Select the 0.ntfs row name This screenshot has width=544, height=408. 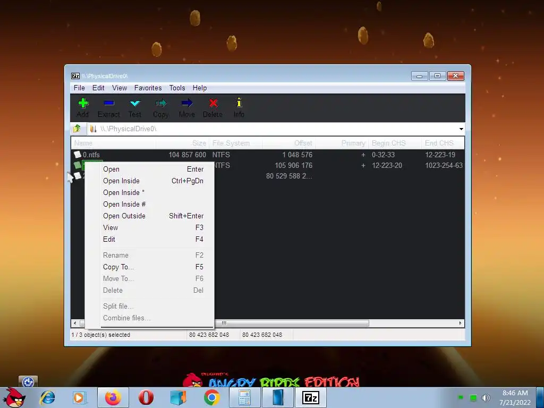click(91, 155)
